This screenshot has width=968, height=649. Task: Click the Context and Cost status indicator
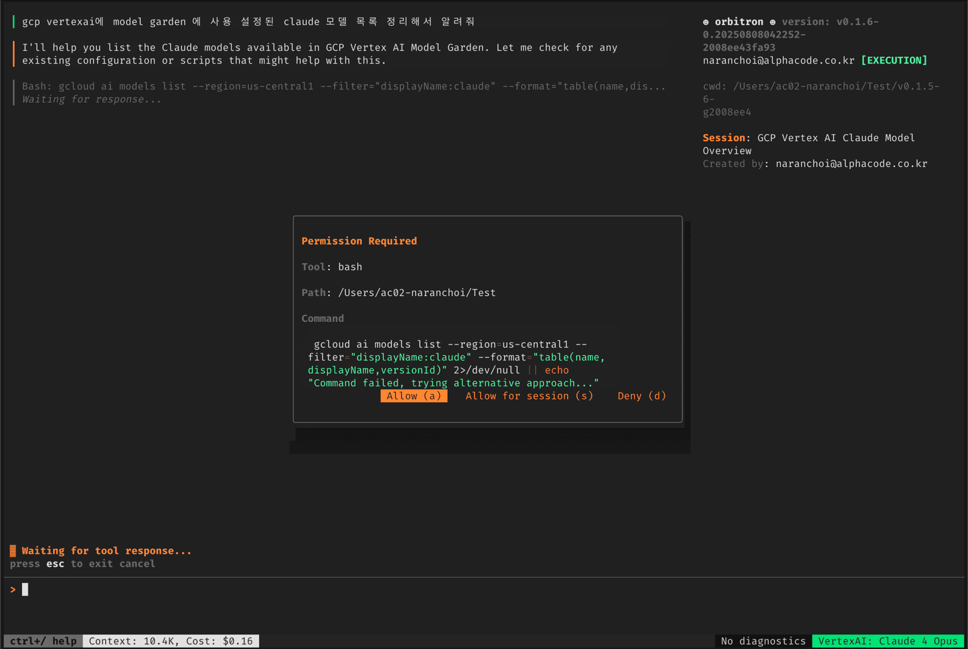(171, 641)
